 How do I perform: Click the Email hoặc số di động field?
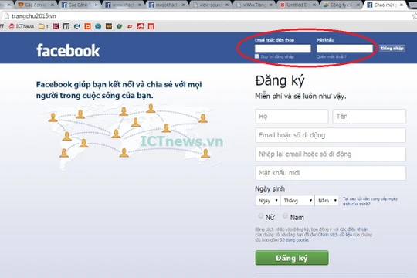331,135
